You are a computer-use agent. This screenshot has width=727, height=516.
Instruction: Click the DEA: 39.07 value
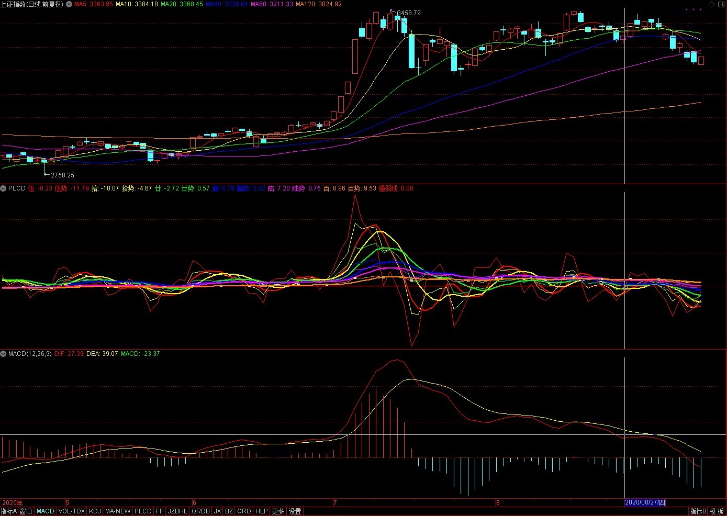pyautogui.click(x=102, y=354)
